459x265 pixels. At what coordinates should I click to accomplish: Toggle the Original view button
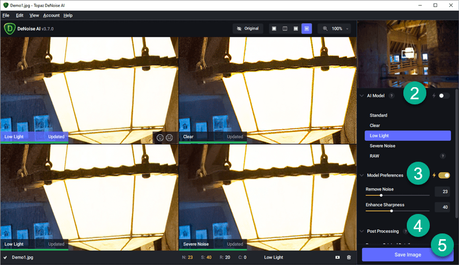(248, 28)
